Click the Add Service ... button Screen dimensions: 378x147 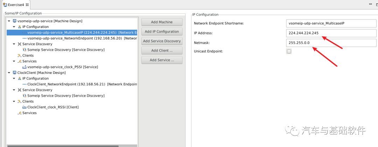click(162, 60)
